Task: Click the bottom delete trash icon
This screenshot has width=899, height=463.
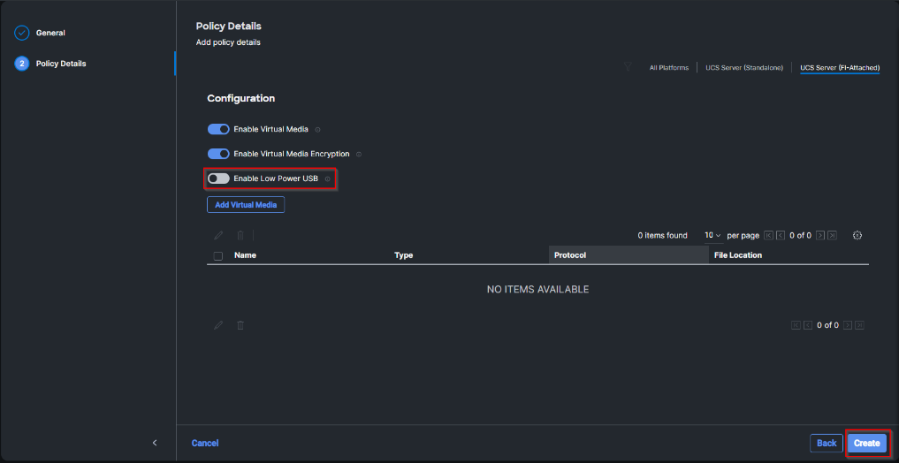Action: [240, 325]
